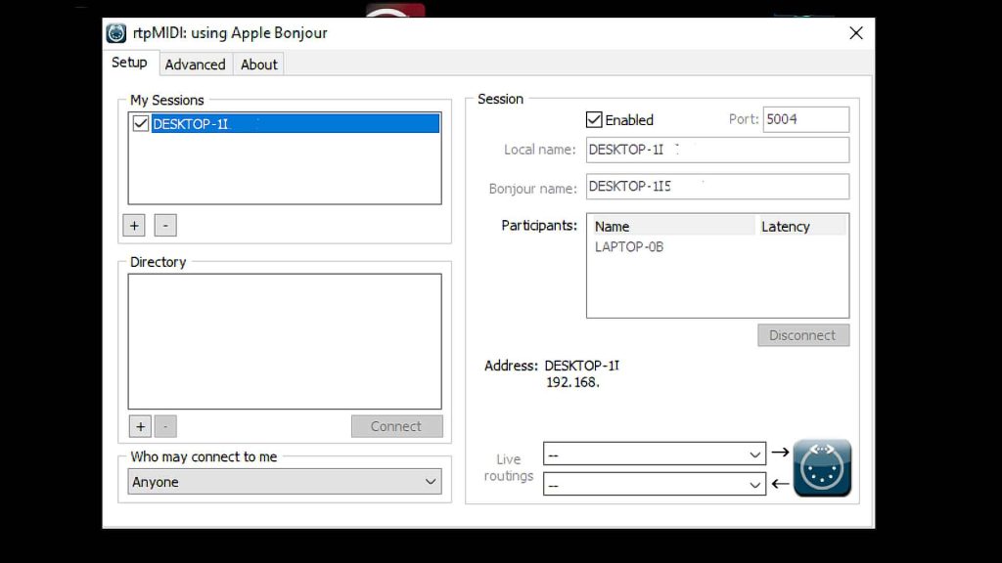The height and width of the screenshot is (563, 1002).
Task: Click the Port field showing 5004
Action: coord(806,119)
